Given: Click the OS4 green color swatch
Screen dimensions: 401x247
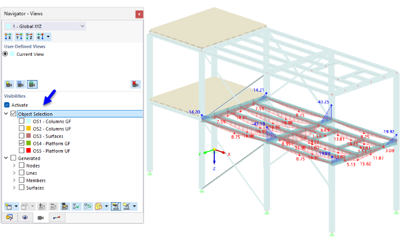Looking at the screenshot, I should [28, 143].
